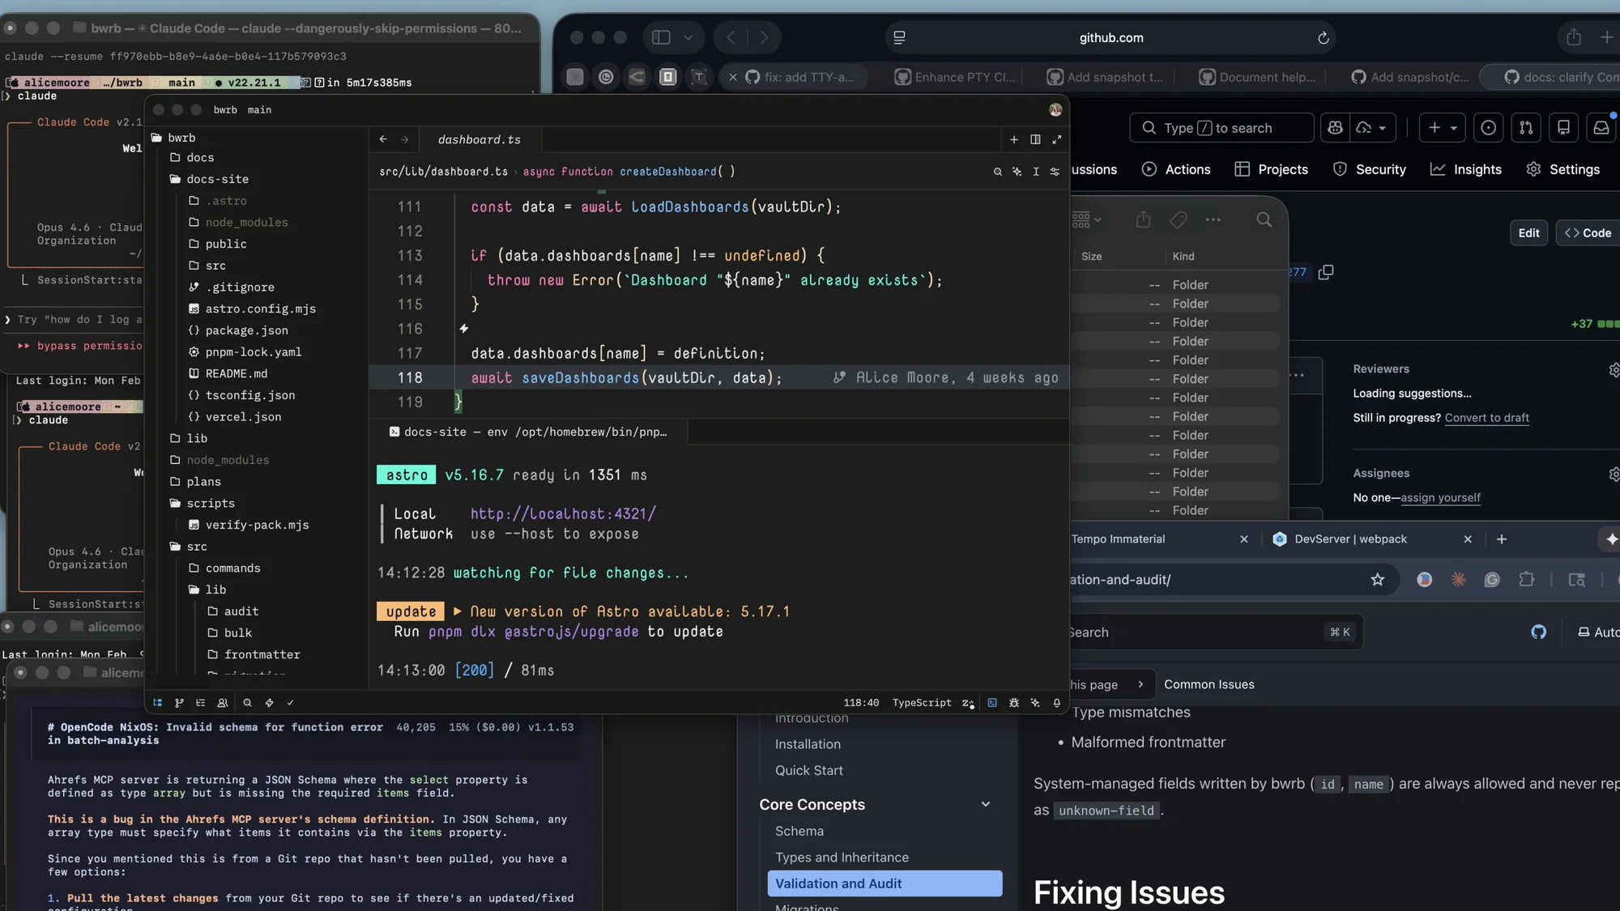The width and height of the screenshot is (1620, 911).
Task: Open the outline panel in status bar
Action: [200, 703]
